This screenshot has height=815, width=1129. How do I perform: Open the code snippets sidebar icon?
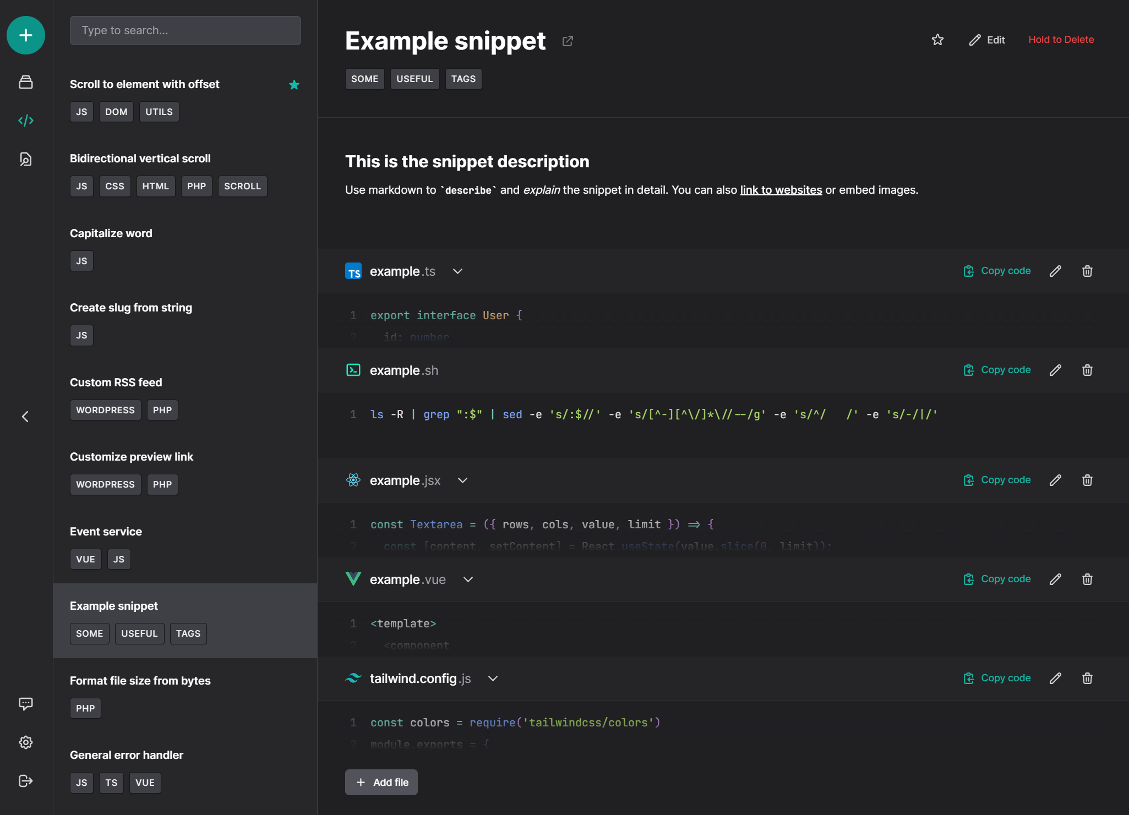pyautogui.click(x=26, y=120)
